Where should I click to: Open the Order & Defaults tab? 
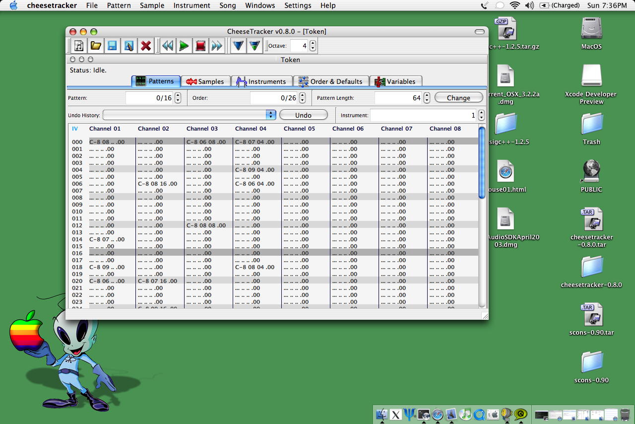click(x=330, y=81)
